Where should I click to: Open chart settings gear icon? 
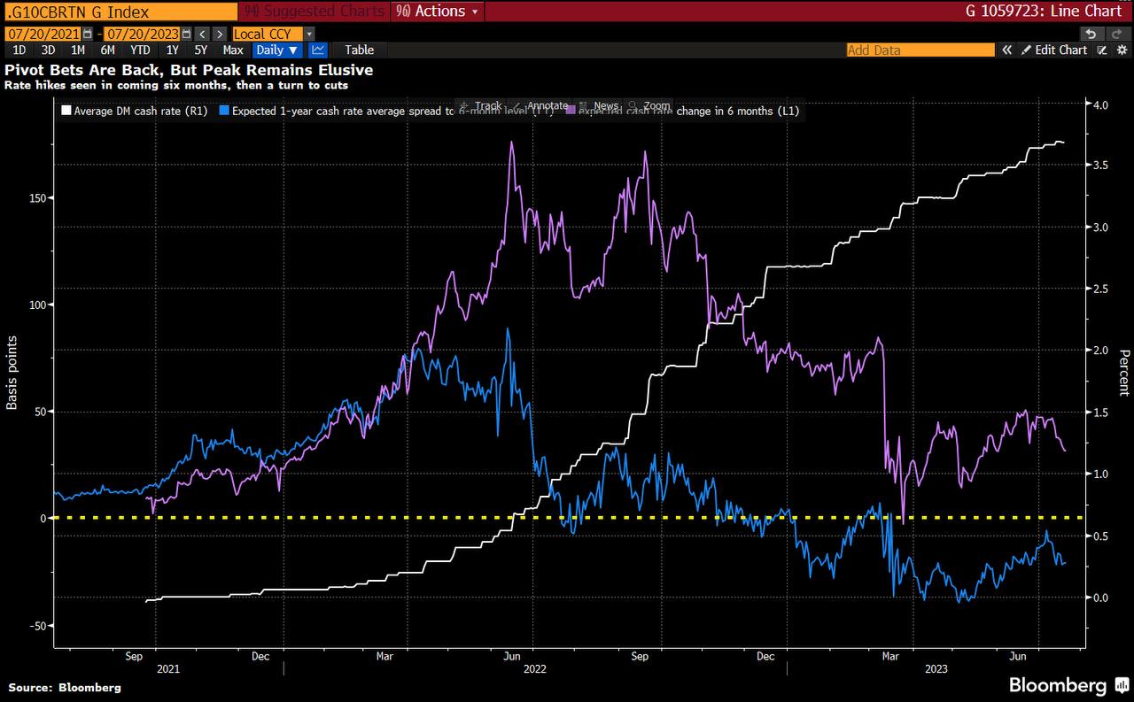pyautogui.click(x=1122, y=50)
